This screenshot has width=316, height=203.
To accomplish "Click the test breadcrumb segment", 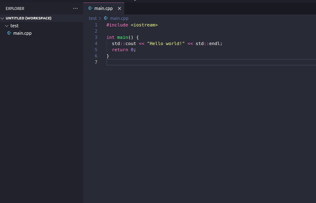I will 93,18.
